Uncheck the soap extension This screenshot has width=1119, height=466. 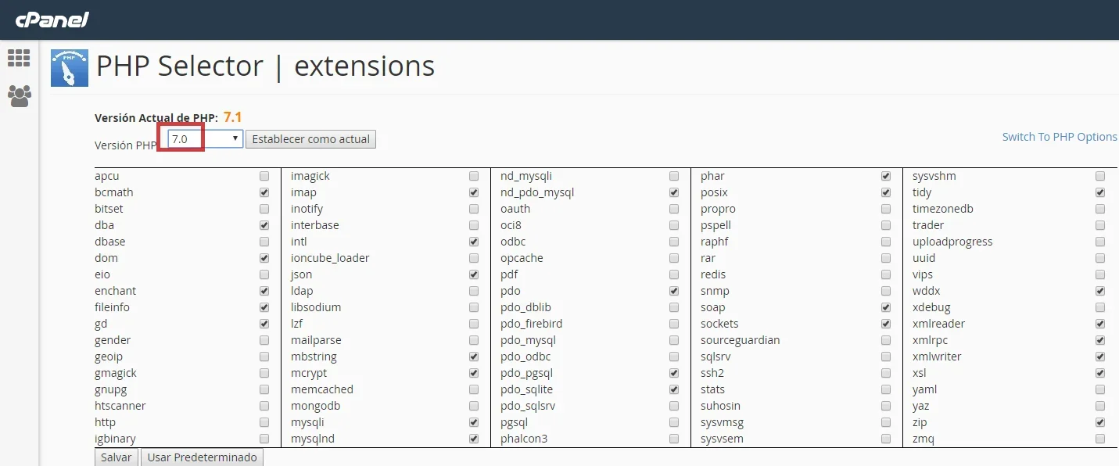(885, 307)
